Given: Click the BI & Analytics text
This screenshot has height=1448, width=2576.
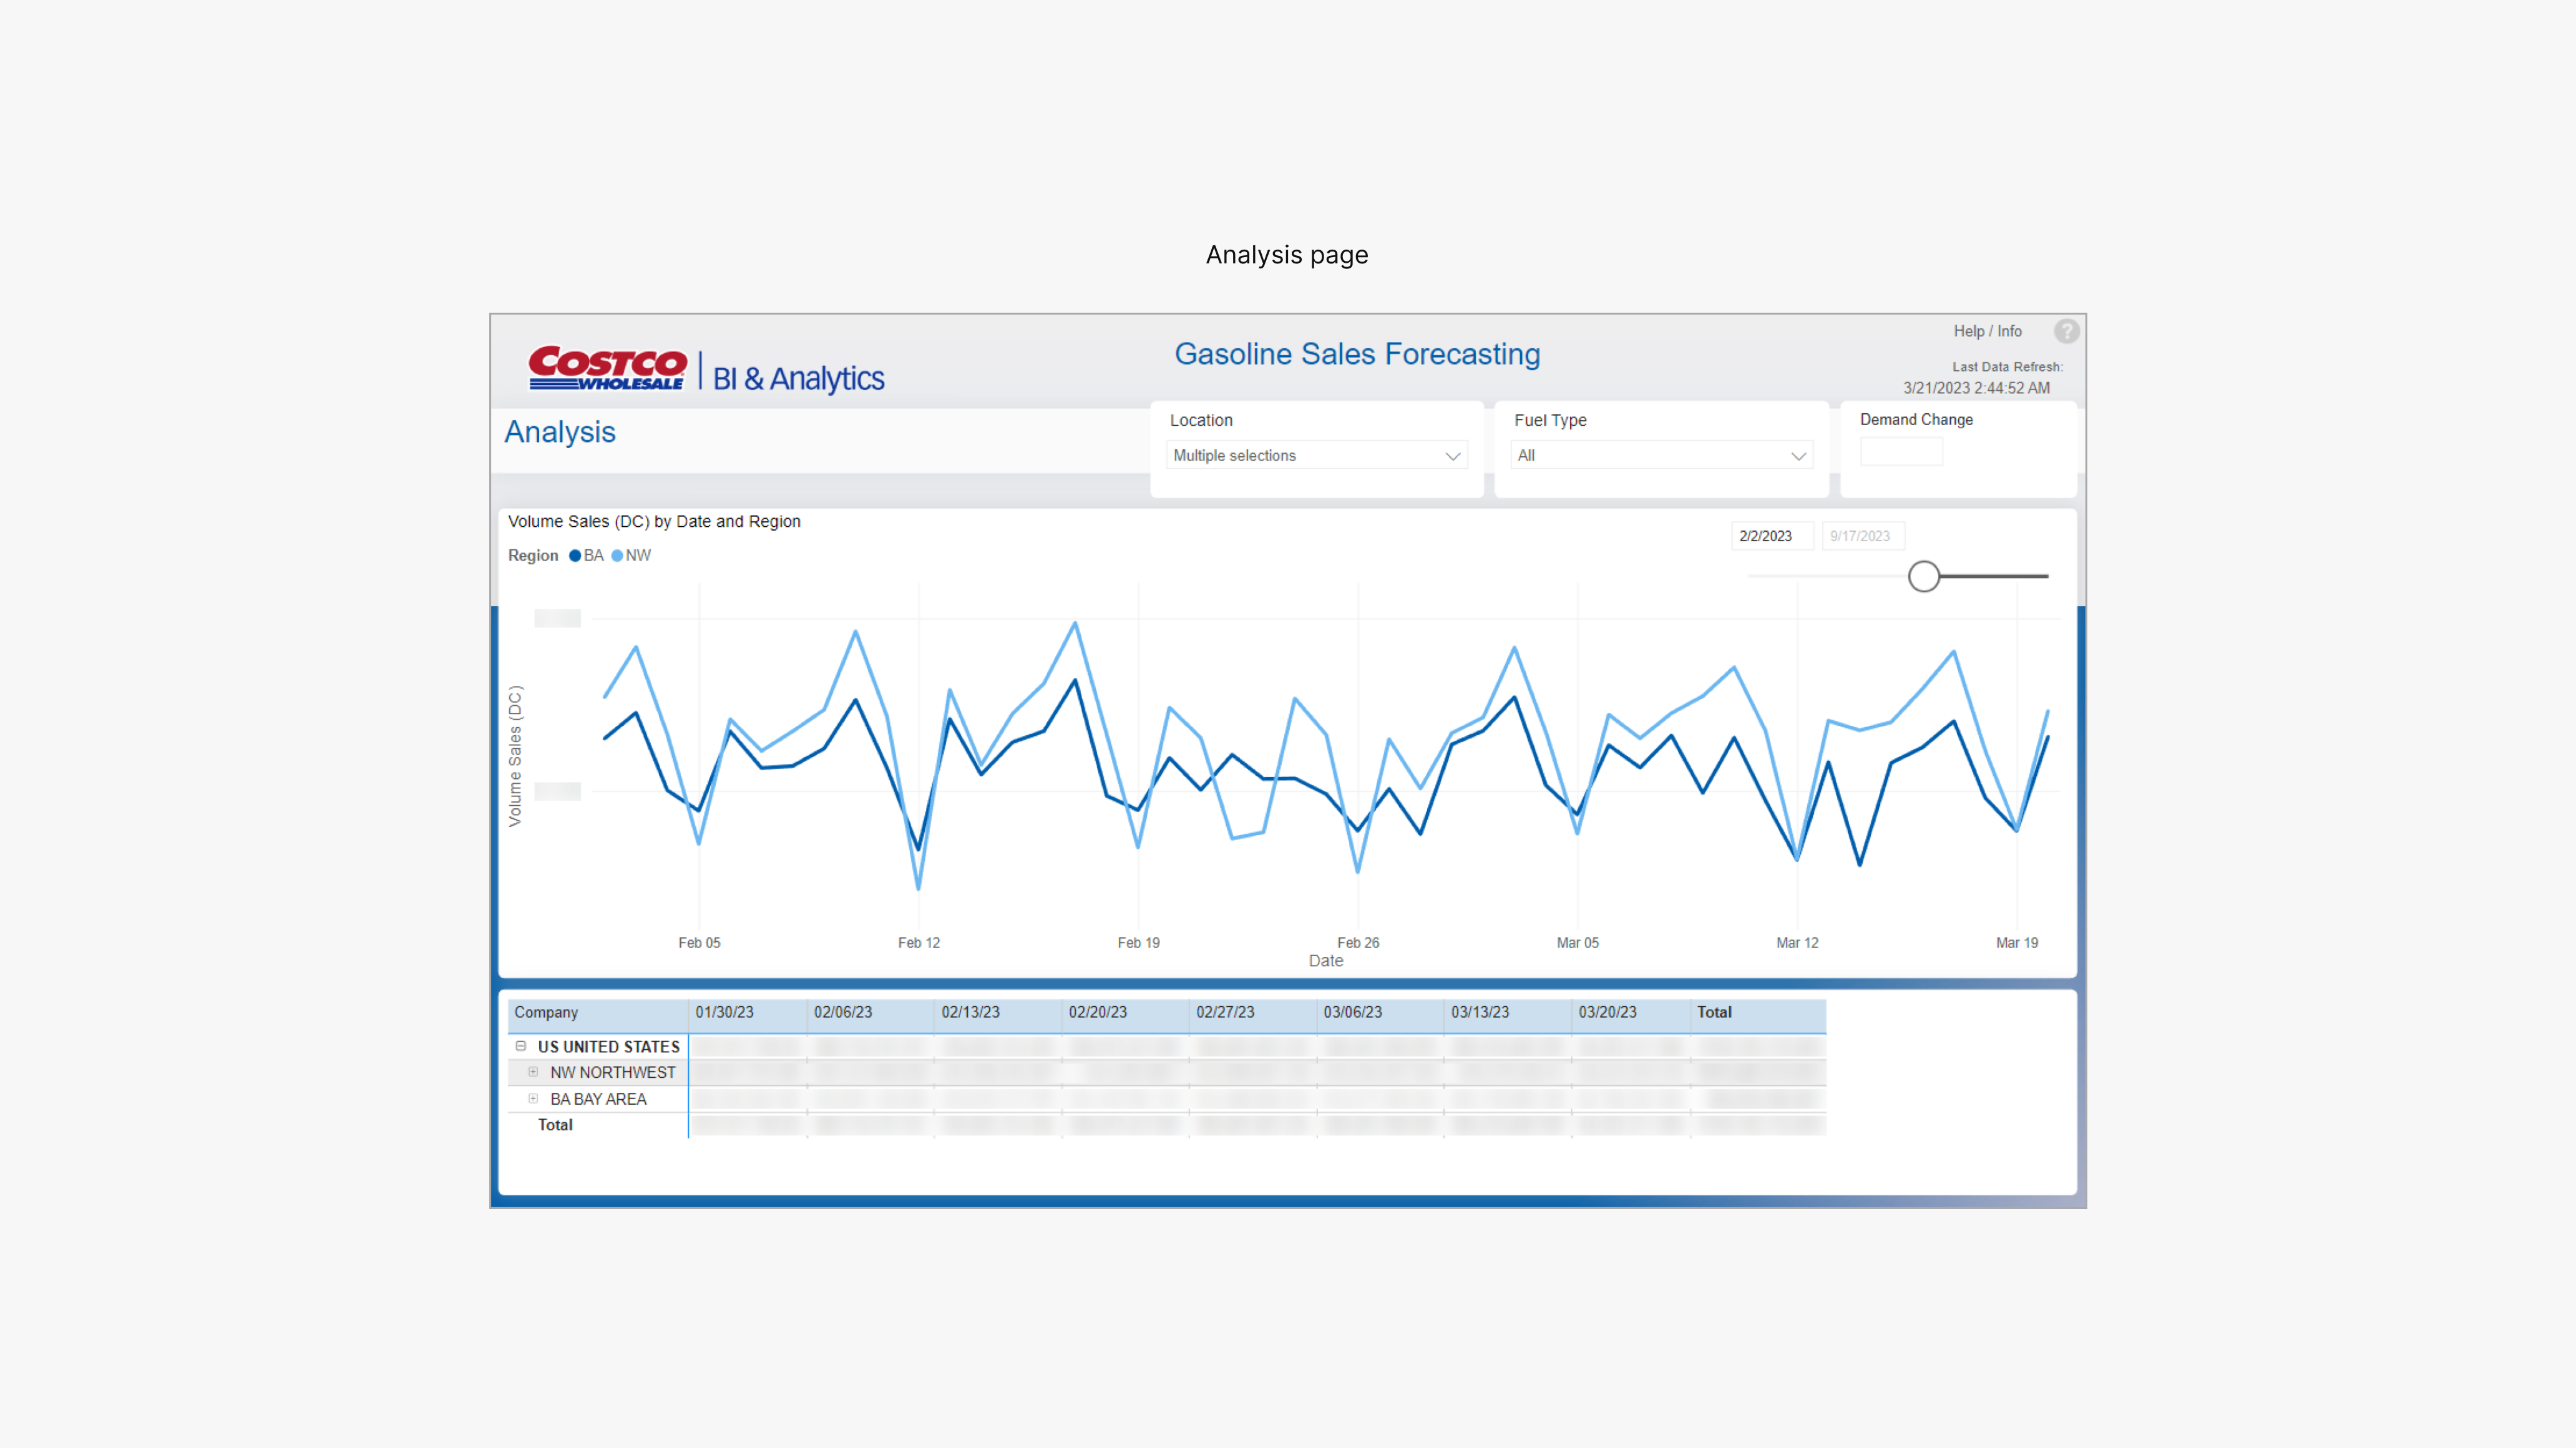Looking at the screenshot, I should (x=798, y=379).
